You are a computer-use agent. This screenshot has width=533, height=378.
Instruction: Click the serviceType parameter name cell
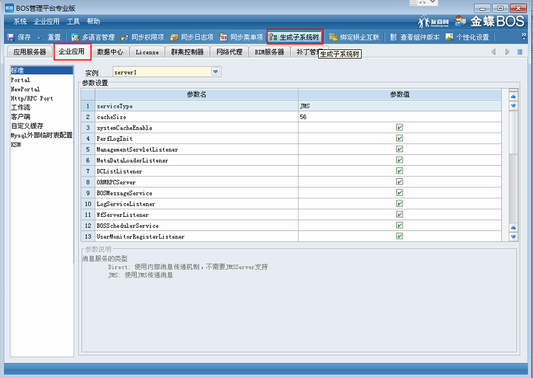(x=197, y=106)
